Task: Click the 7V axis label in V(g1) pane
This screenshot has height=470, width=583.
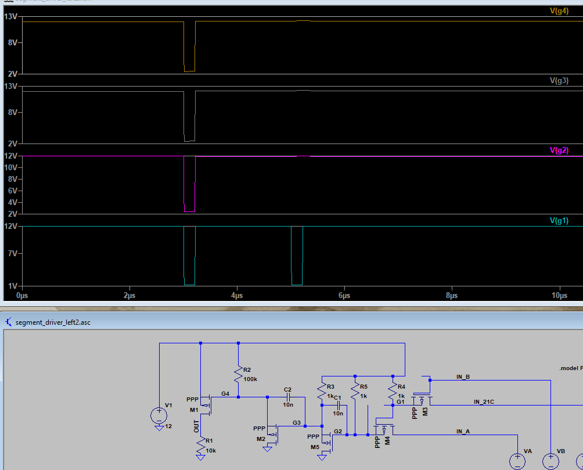Action: (13, 253)
